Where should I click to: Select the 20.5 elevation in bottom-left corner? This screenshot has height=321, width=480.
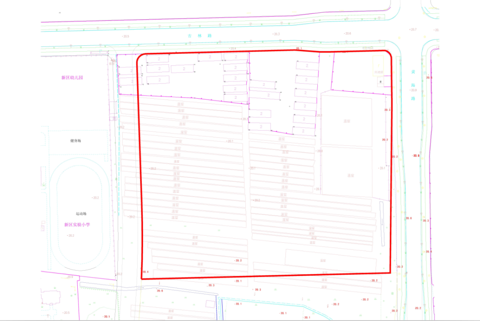click(x=66, y=313)
